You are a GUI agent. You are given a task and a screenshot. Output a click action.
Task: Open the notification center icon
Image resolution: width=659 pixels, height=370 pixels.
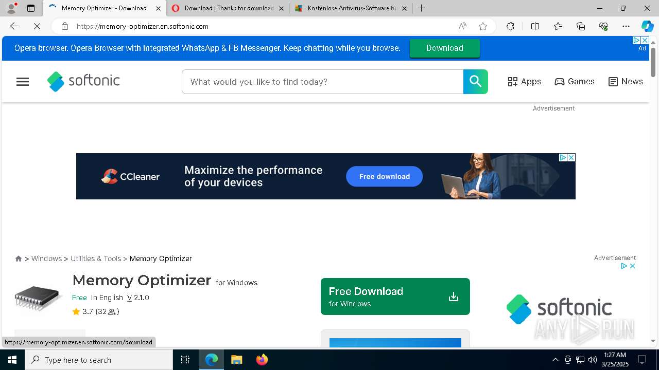click(x=642, y=360)
